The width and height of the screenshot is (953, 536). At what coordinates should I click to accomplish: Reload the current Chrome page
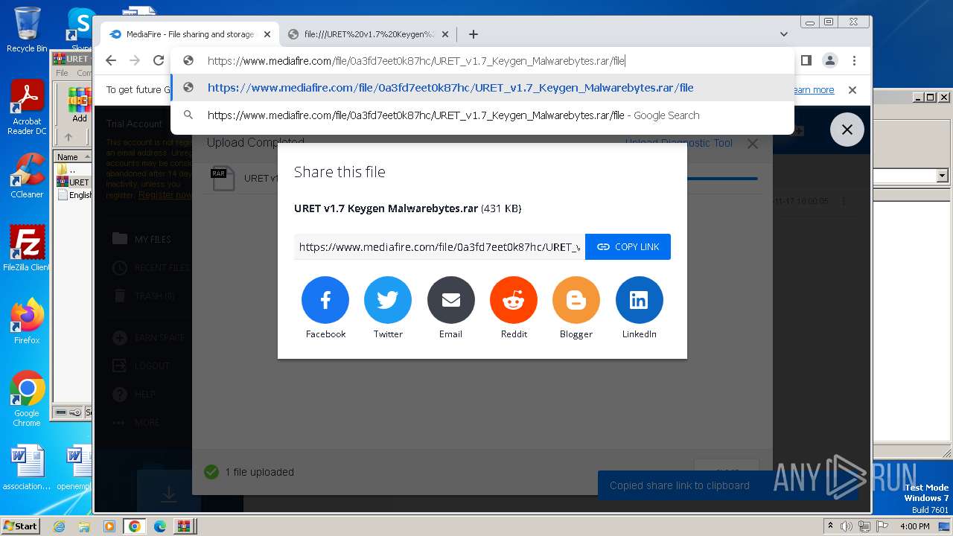click(159, 61)
